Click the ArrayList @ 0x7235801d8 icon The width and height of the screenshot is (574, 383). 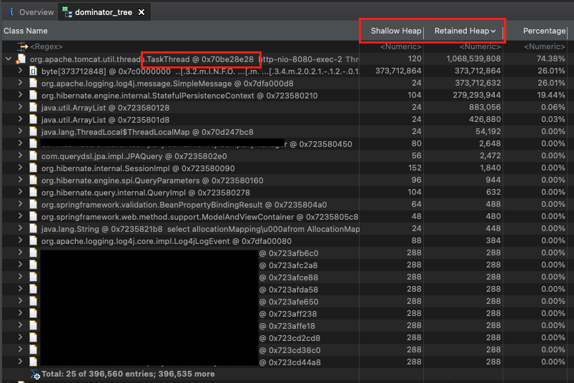[34, 119]
